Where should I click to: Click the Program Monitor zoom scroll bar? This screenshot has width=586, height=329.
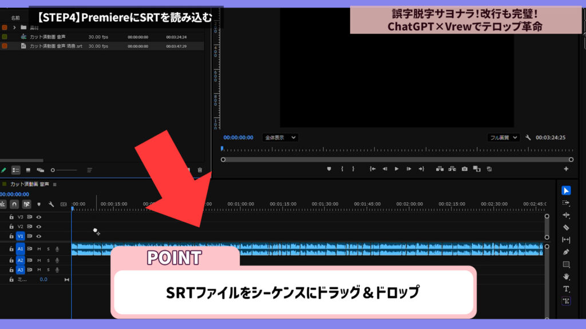tap(397, 160)
